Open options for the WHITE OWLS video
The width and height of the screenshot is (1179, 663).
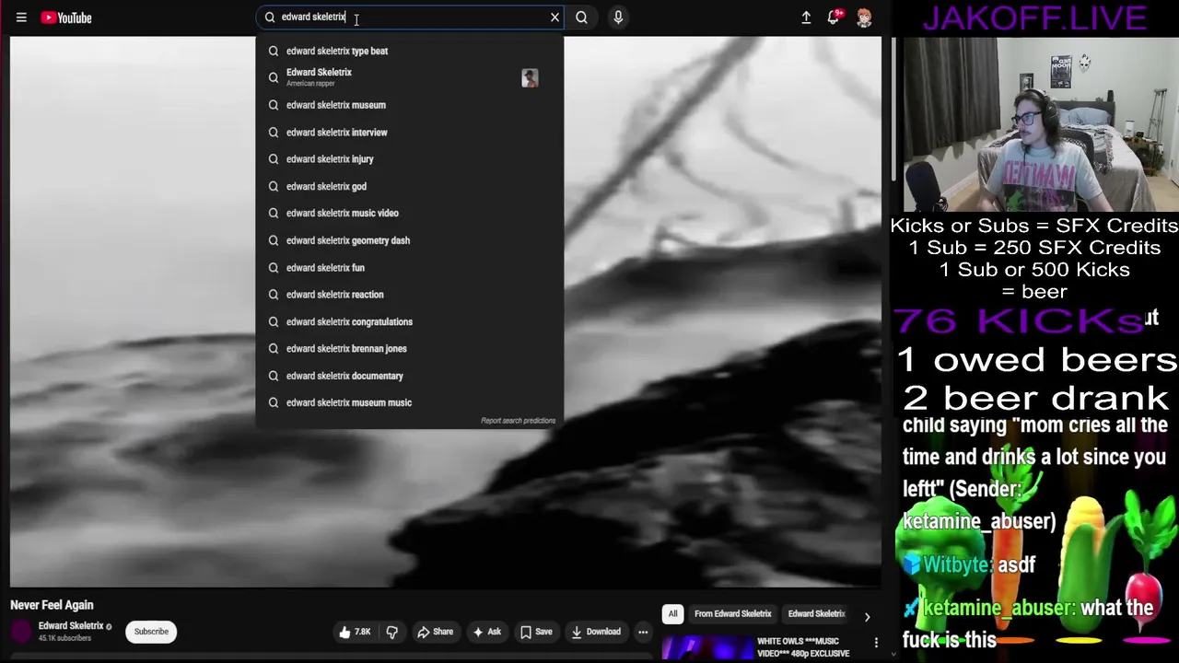(x=876, y=643)
